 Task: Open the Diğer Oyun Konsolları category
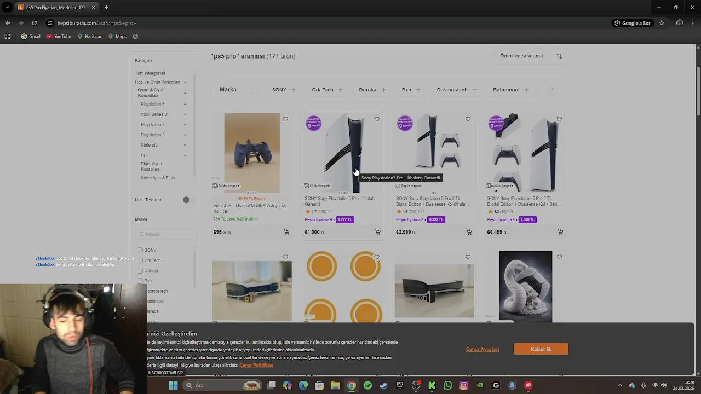pyautogui.click(x=151, y=166)
